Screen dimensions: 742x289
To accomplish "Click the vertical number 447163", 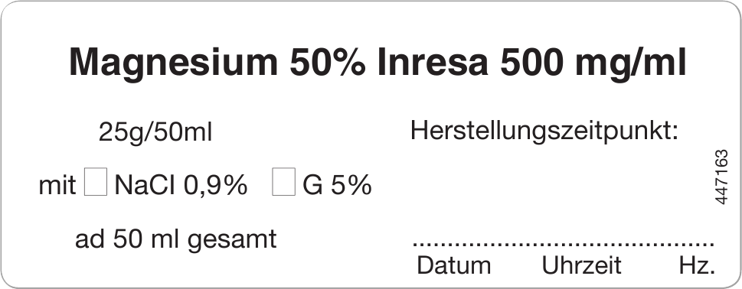I will [721, 177].
